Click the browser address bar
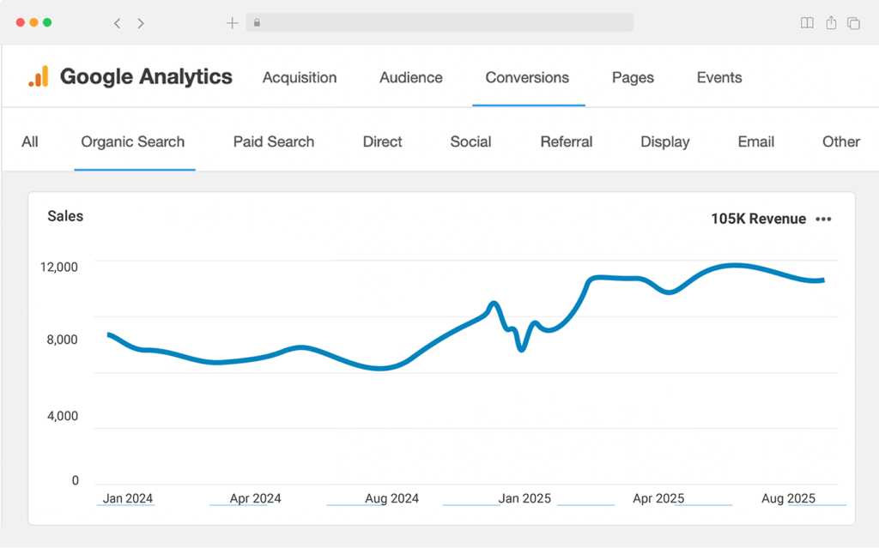 439,23
